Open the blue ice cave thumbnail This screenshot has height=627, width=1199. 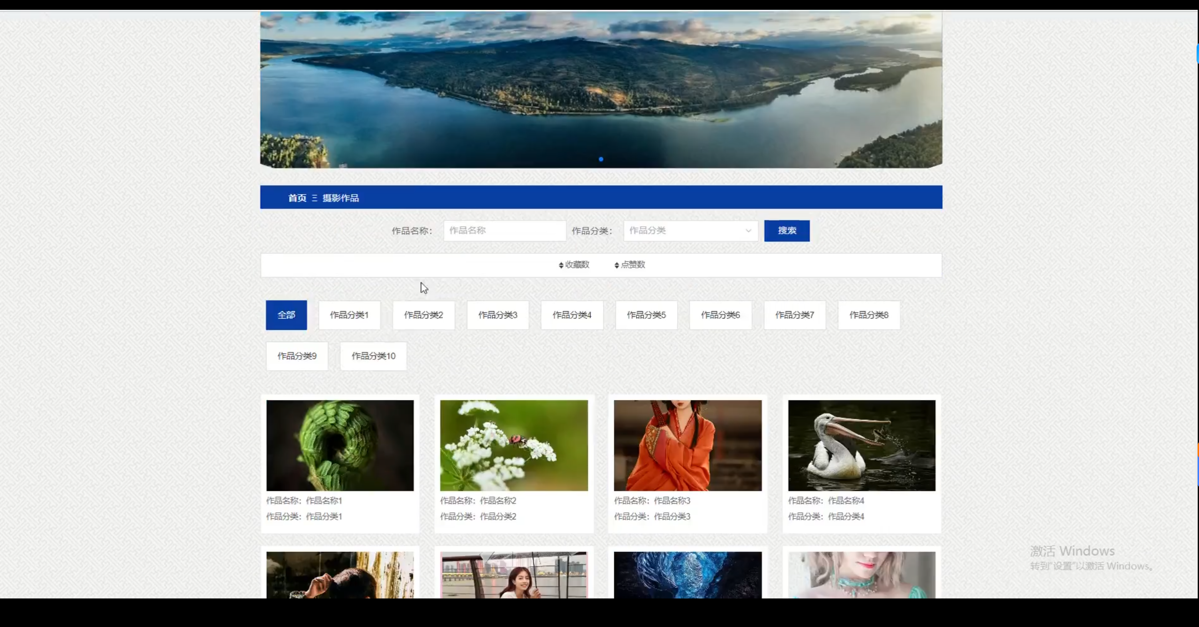pos(688,575)
